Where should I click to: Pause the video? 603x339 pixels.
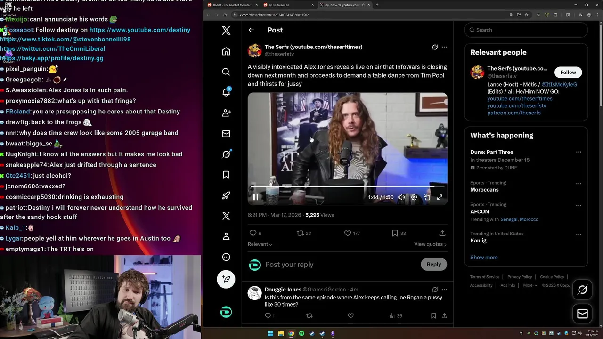click(x=256, y=197)
